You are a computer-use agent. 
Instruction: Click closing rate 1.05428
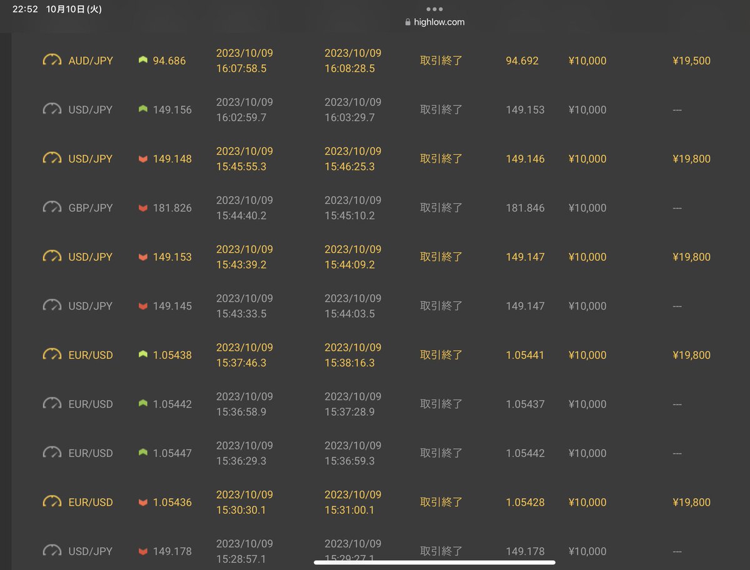[x=525, y=502]
